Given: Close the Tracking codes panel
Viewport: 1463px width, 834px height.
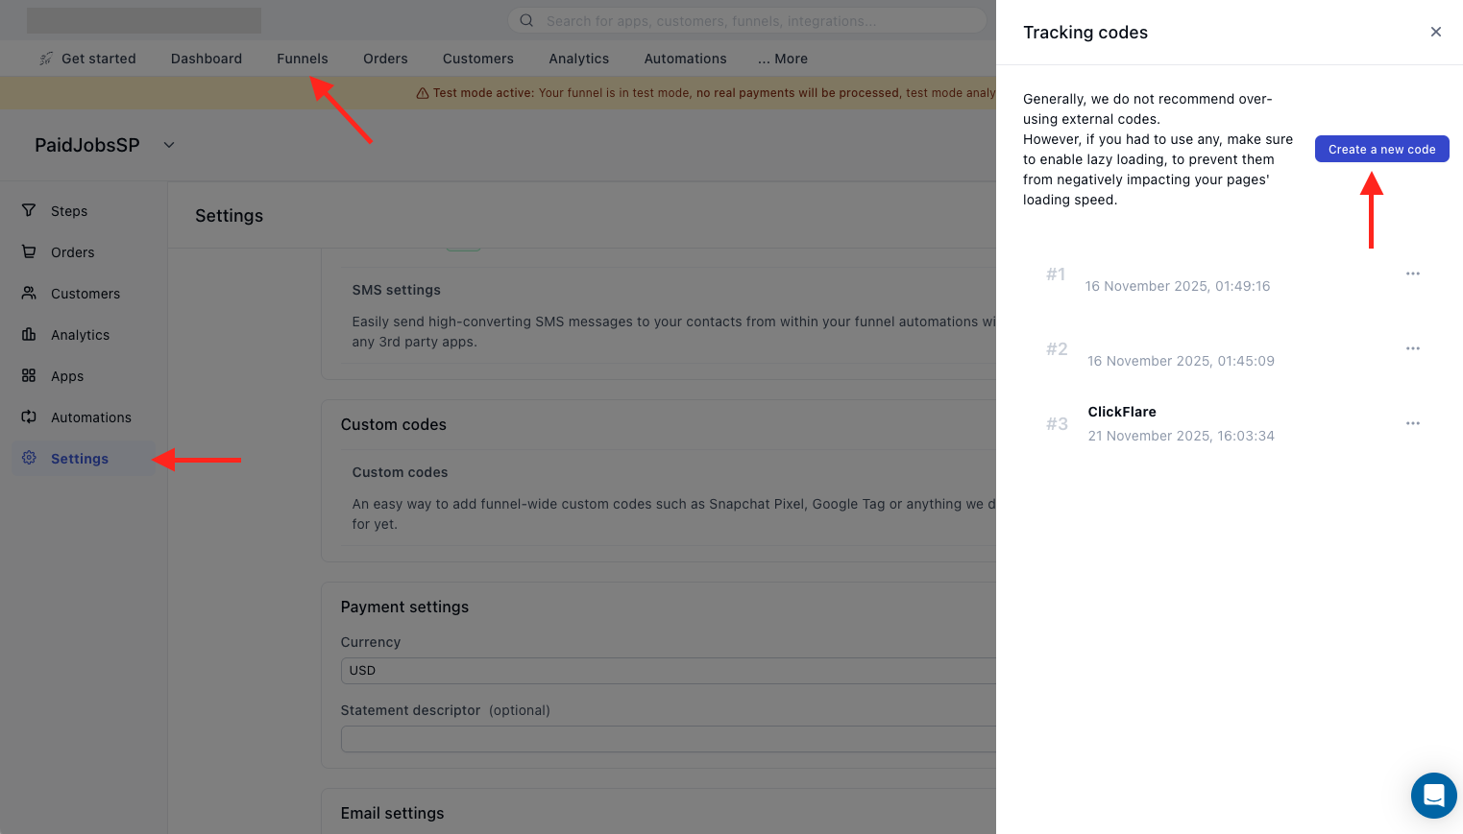Looking at the screenshot, I should [x=1435, y=32].
